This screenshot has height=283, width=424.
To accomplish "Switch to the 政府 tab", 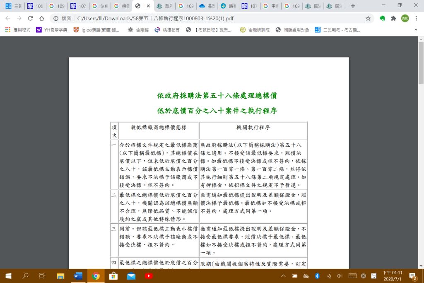I will click(x=164, y=6).
